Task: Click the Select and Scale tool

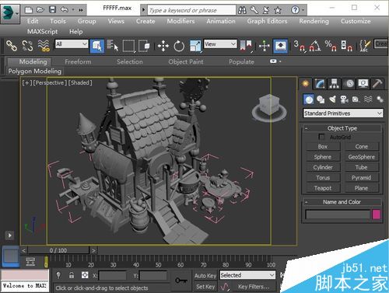Action: pos(195,46)
